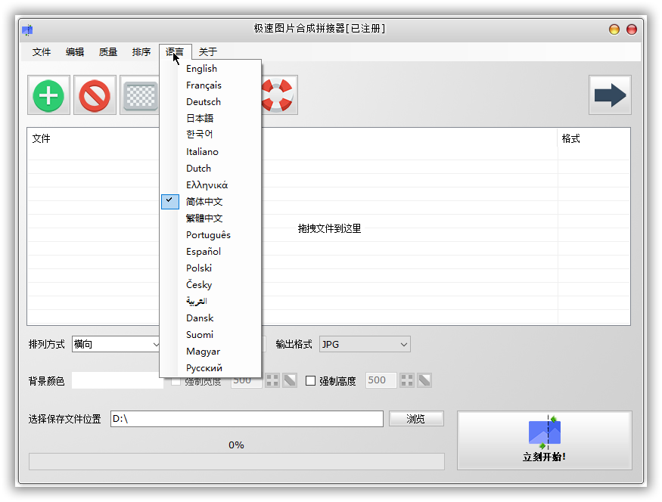This screenshot has height=502, width=662.
Task: Open help via the lifebuoy icon
Action: [278, 95]
